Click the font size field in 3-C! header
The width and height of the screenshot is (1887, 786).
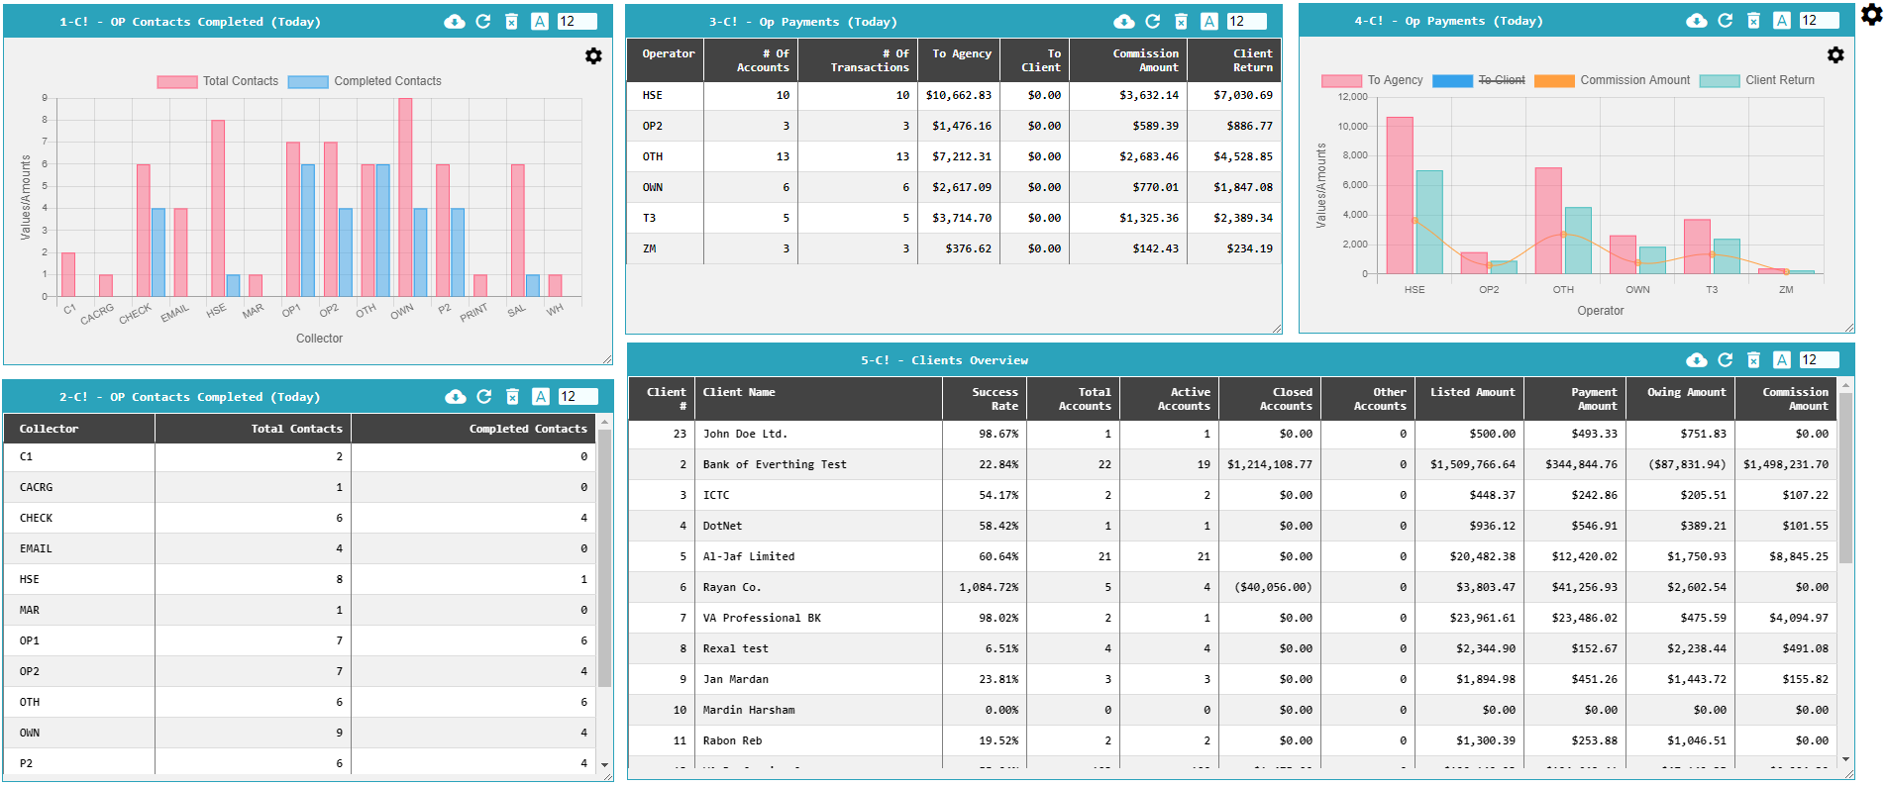[x=1245, y=22]
